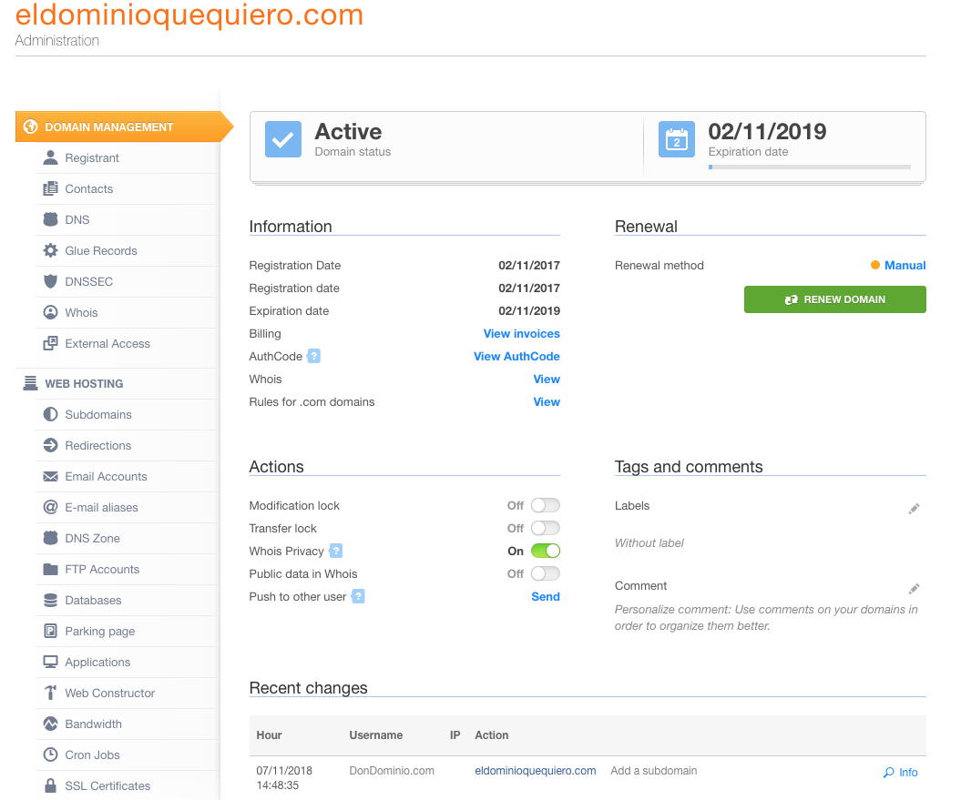This screenshot has width=961, height=800.
Task: Click the Applications monitor icon
Action: pos(50,663)
